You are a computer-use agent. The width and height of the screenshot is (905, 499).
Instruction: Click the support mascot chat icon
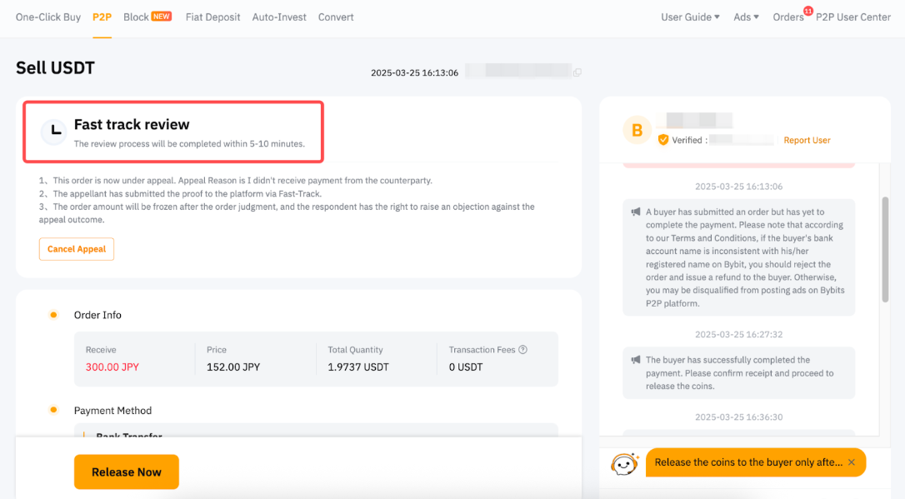tap(624, 463)
